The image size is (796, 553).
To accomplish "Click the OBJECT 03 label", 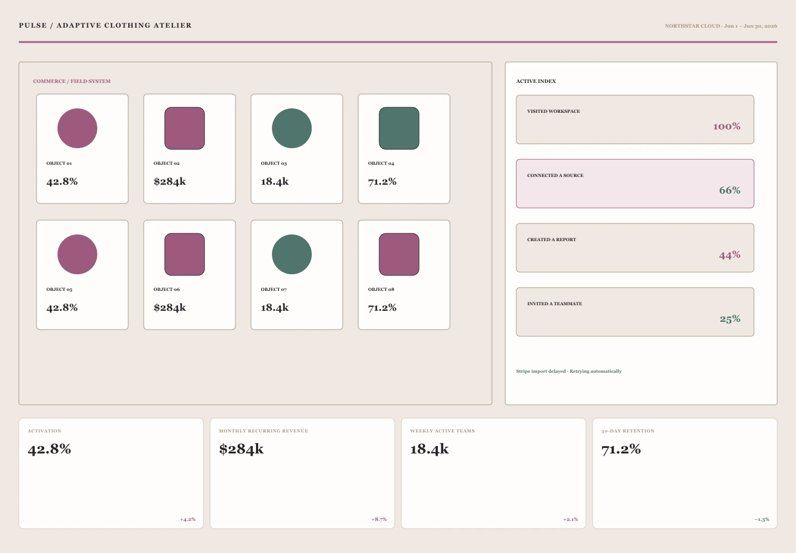I will point(274,164).
